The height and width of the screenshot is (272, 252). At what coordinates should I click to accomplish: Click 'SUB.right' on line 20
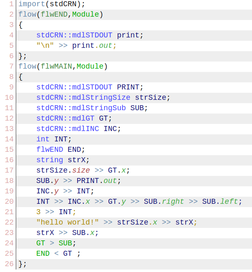click(x=164, y=202)
